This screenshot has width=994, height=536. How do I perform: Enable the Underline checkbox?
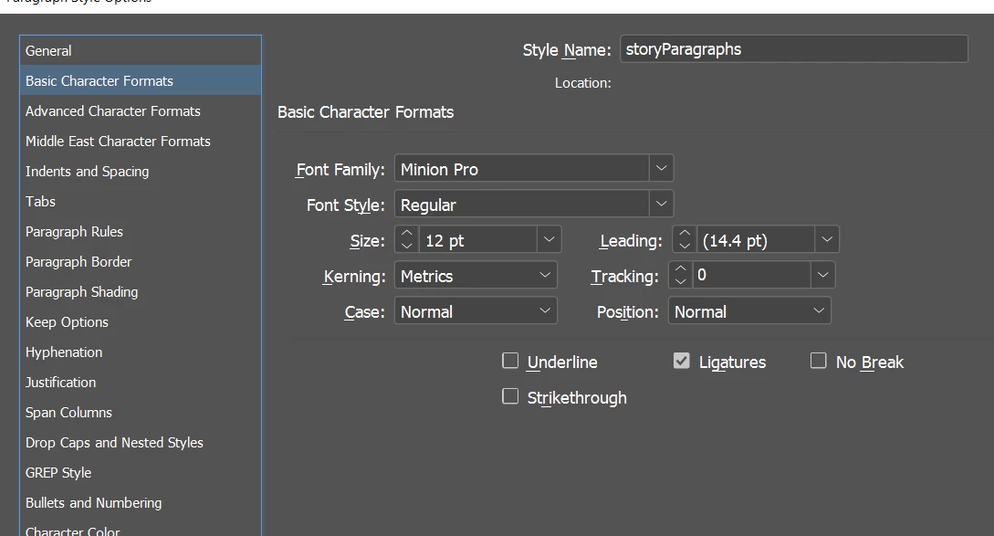tap(510, 362)
